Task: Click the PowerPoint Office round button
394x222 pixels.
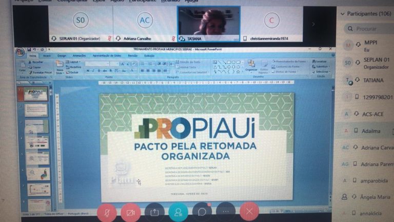Action: (x=20, y=51)
